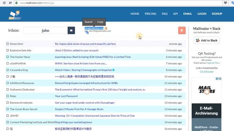Open email 'Learning Linux Shell Scripting' FREE offer
This screenshot has width=234, height=131.
click(x=93, y=57)
